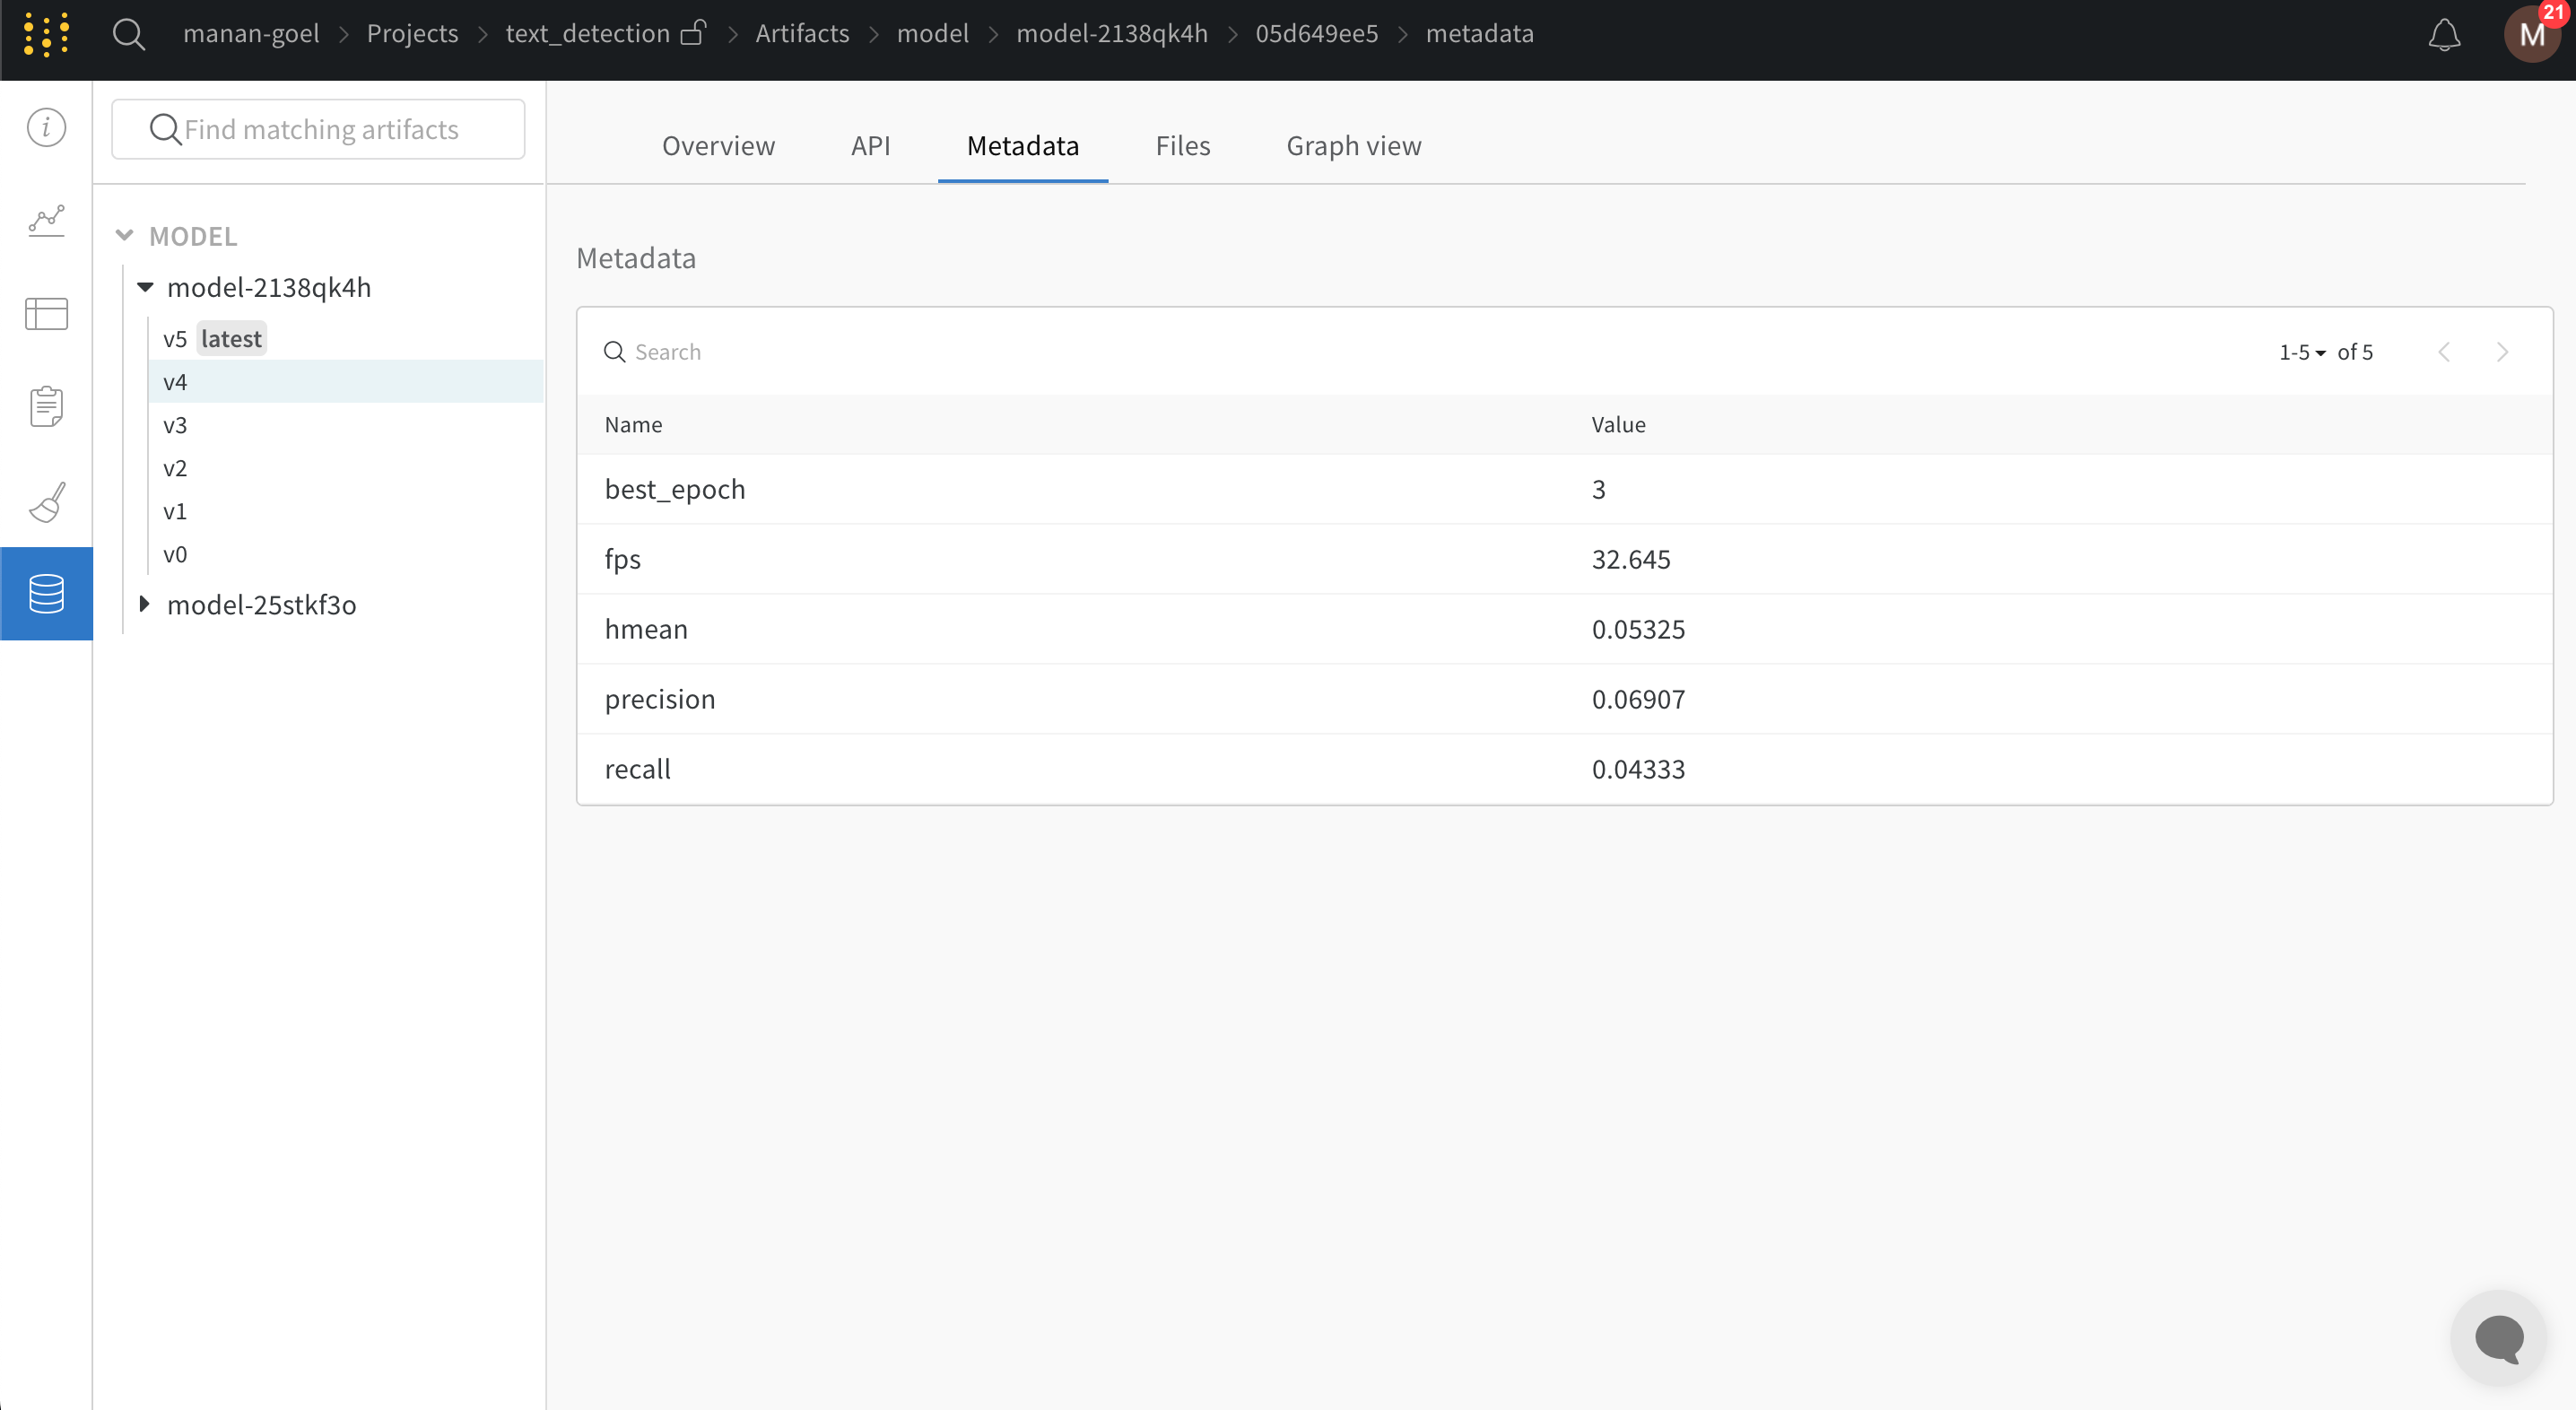Switch to the Files tab
This screenshot has width=2576, height=1410.
pos(1183,145)
